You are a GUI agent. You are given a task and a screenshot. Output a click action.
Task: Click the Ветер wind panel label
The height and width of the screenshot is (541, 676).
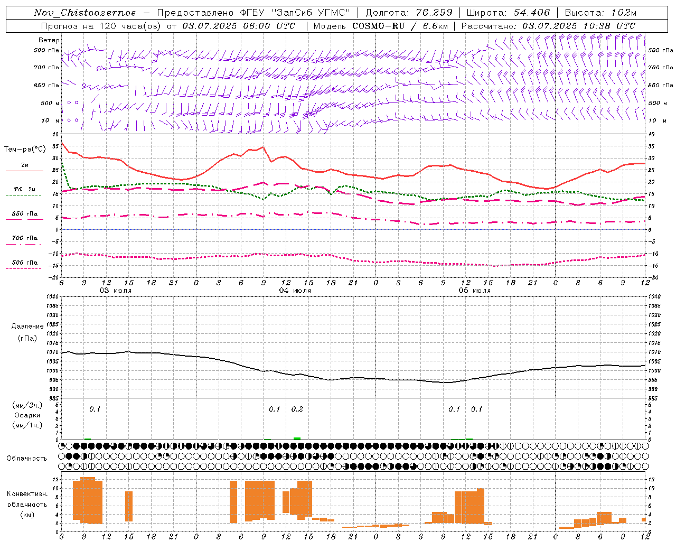(49, 40)
